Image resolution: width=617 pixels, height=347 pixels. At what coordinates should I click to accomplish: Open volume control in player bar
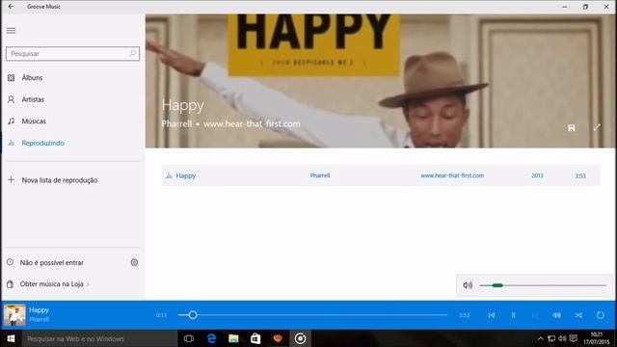pyautogui.click(x=557, y=315)
